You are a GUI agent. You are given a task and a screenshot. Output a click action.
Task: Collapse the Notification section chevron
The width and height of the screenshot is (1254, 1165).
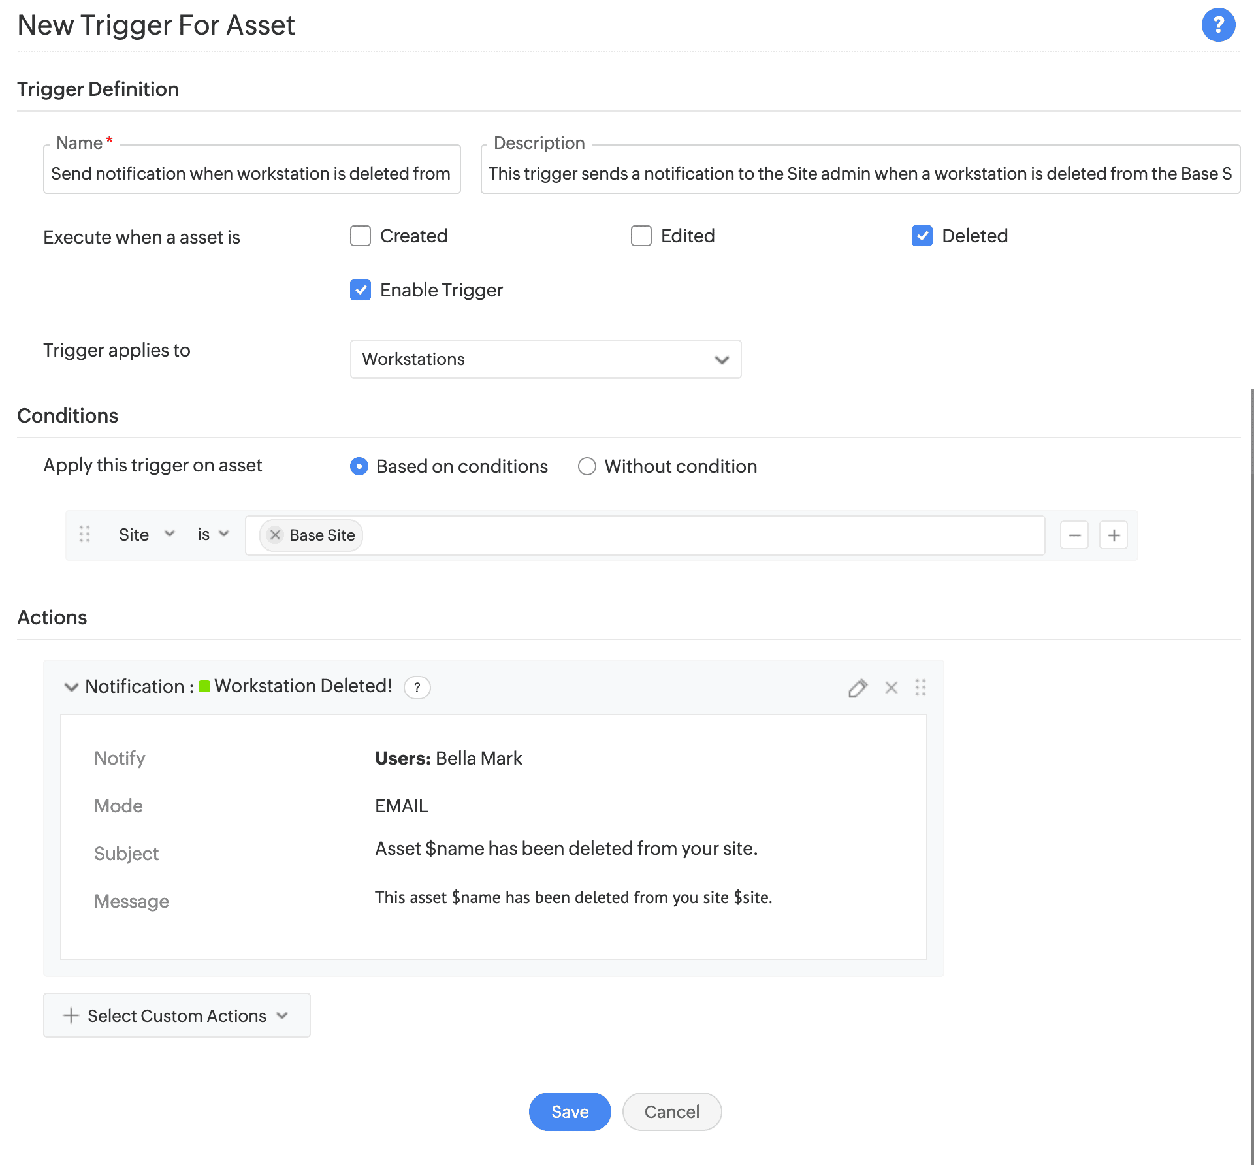[x=71, y=687]
